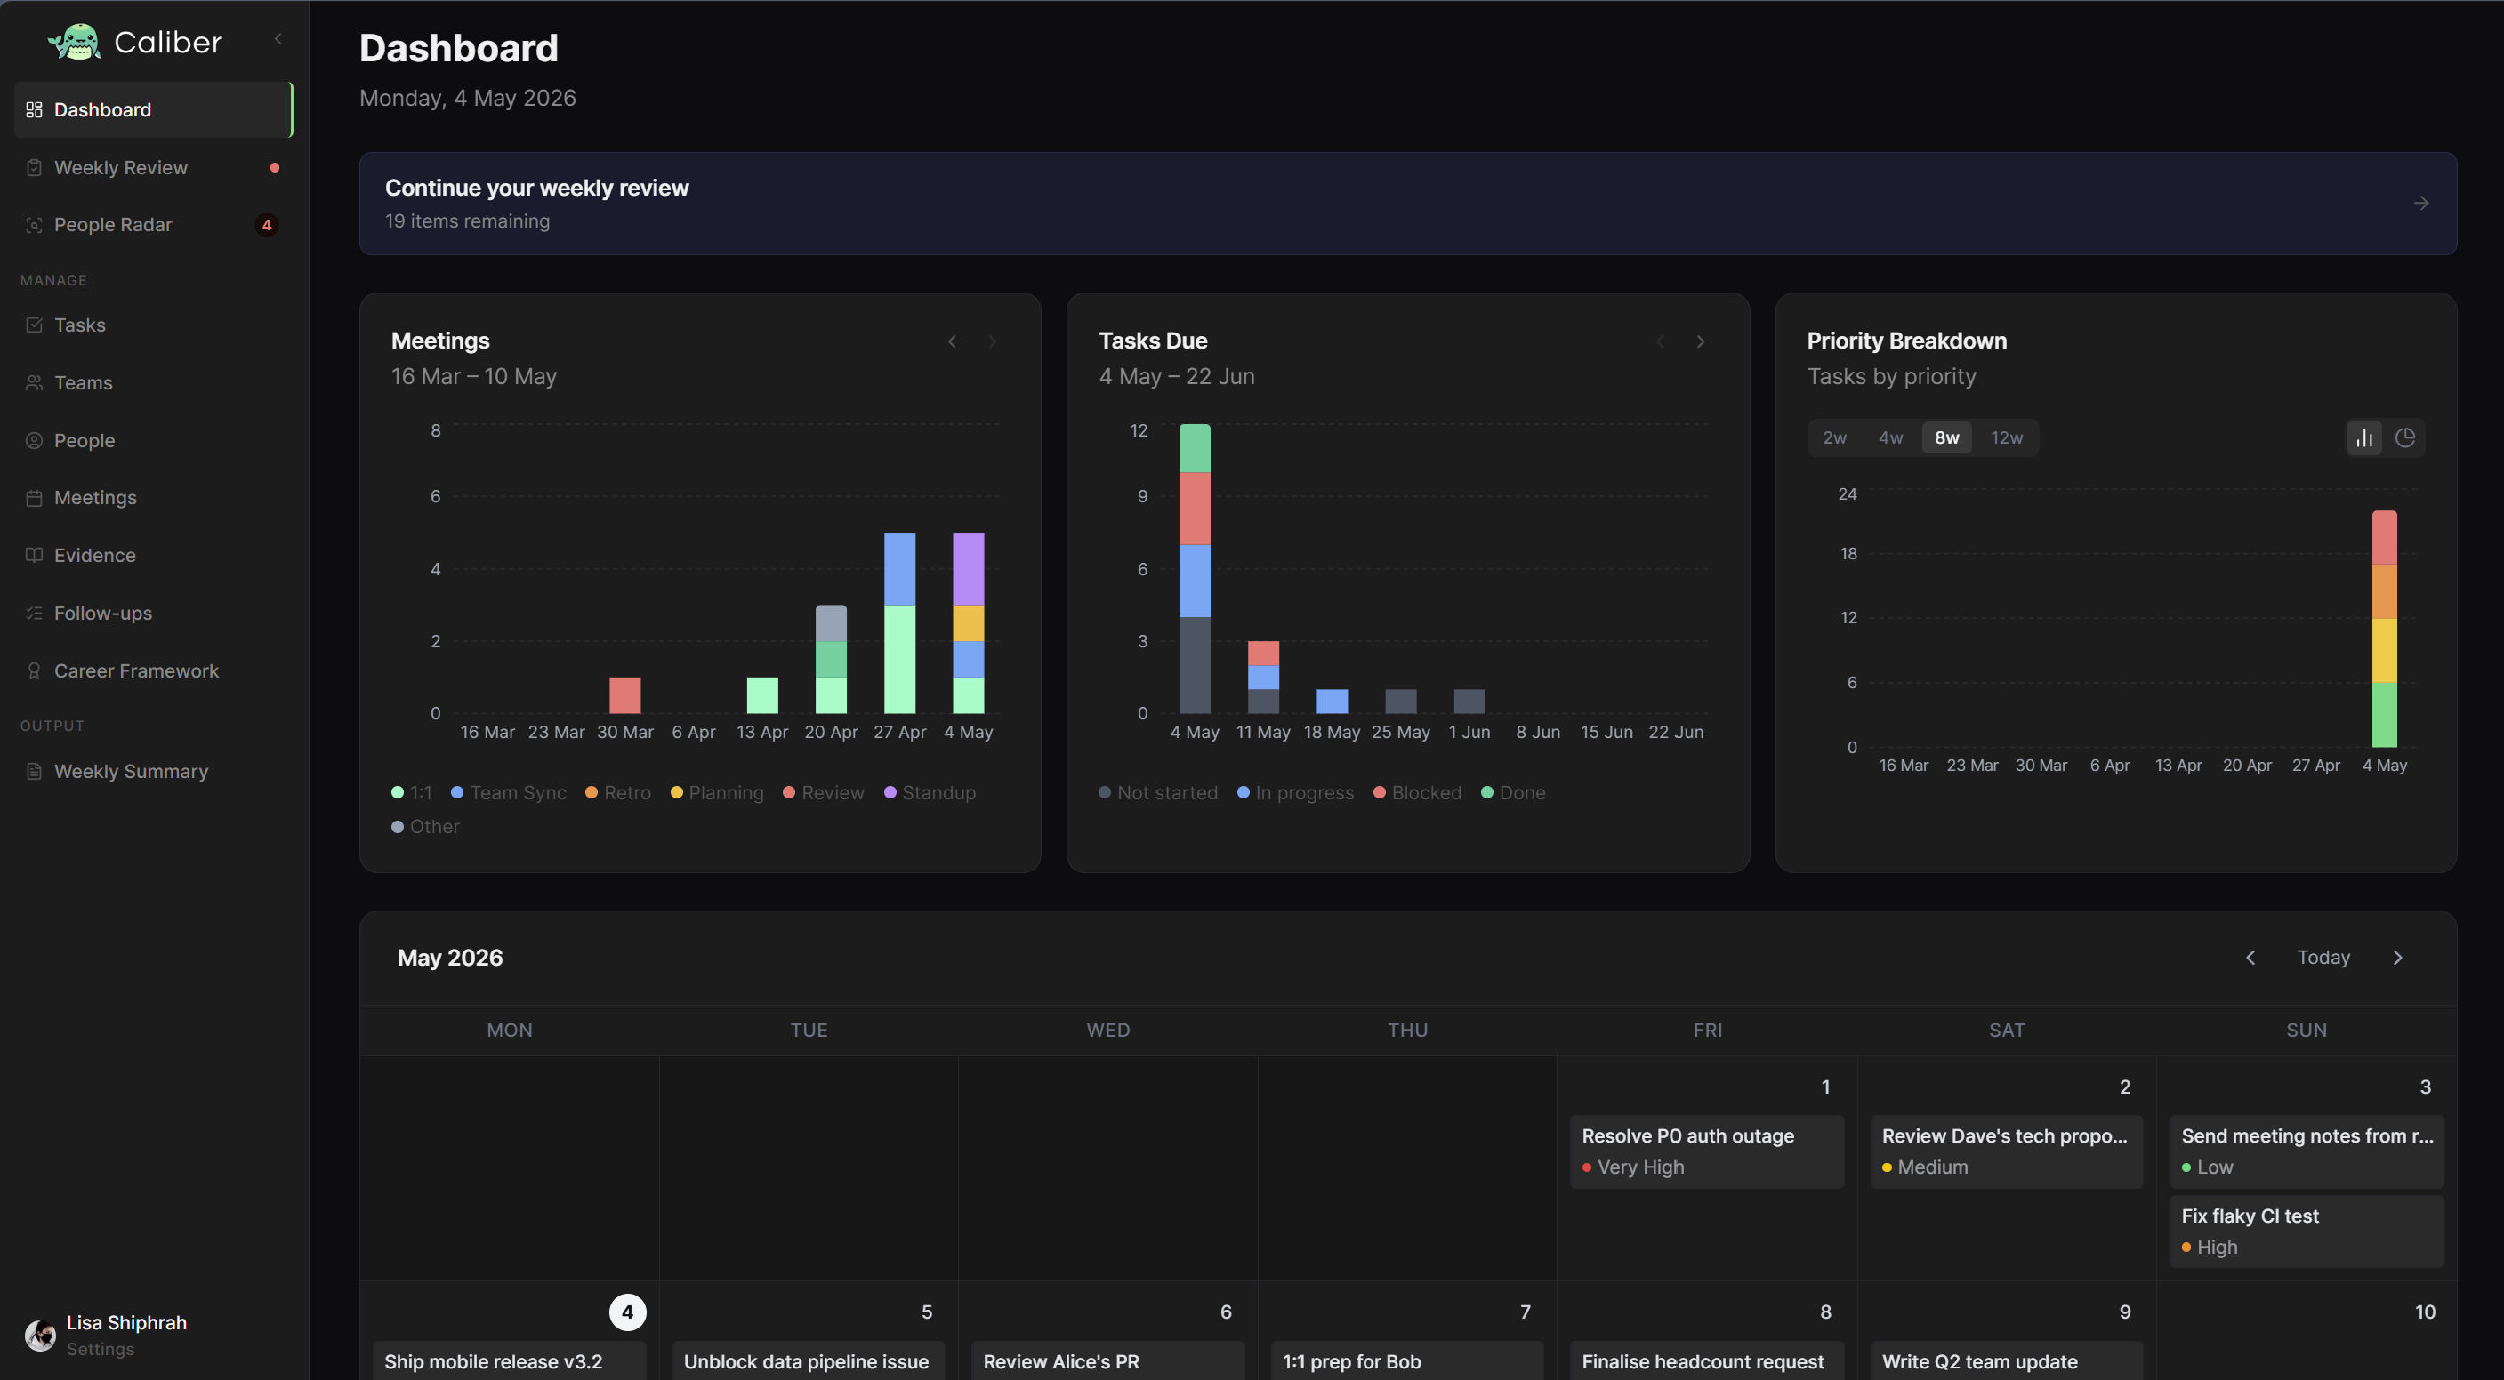2504x1380 pixels.
Task: Select the 4w range in Priority Breakdown
Action: pos(1890,437)
